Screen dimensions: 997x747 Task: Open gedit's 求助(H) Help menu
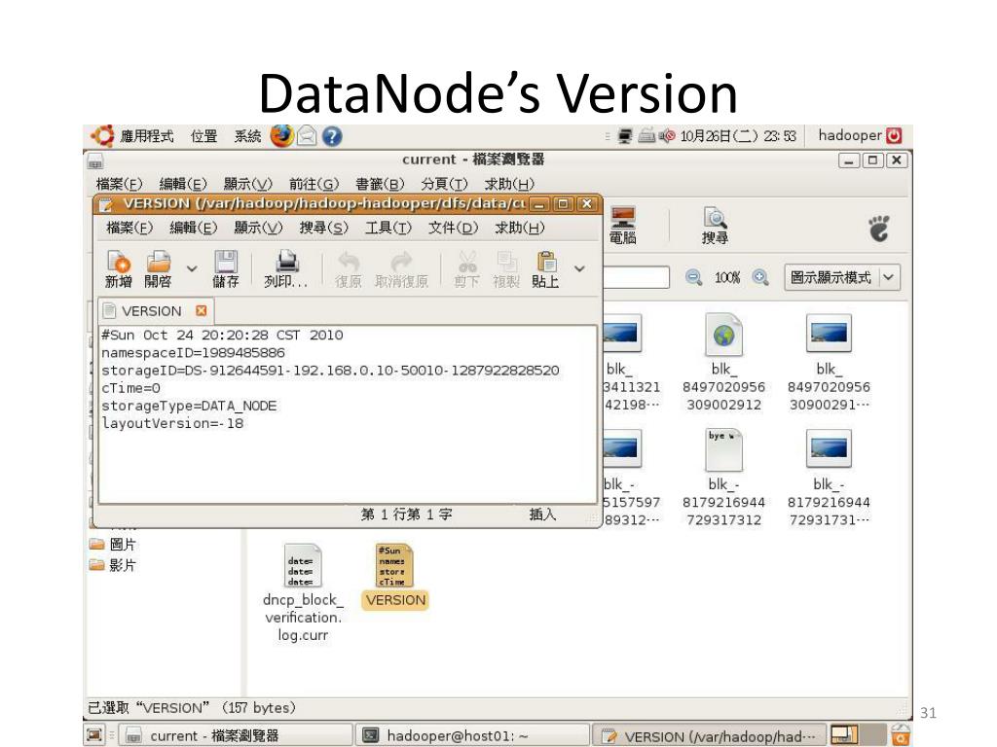(x=520, y=228)
